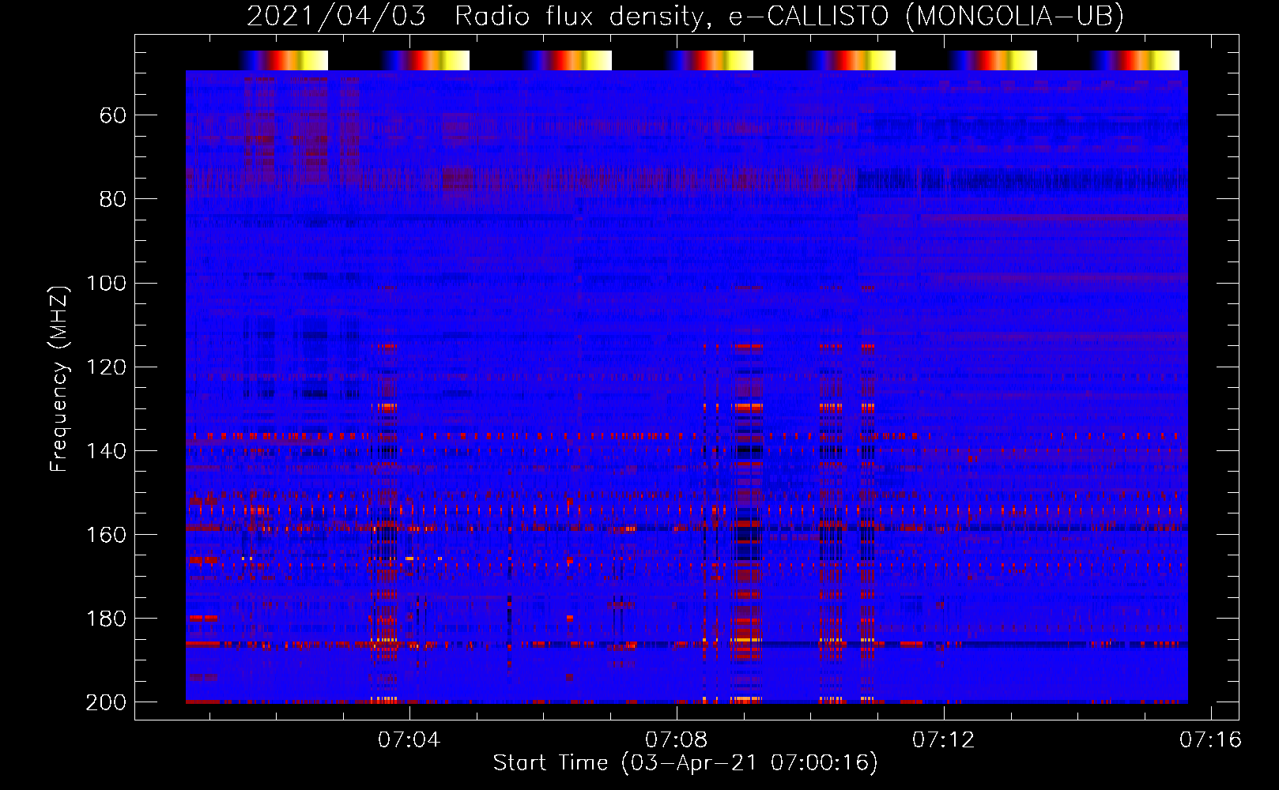The width and height of the screenshot is (1279, 790).
Task: Click the date '2021/04/03' in the title
Action: pyautogui.click(x=337, y=16)
